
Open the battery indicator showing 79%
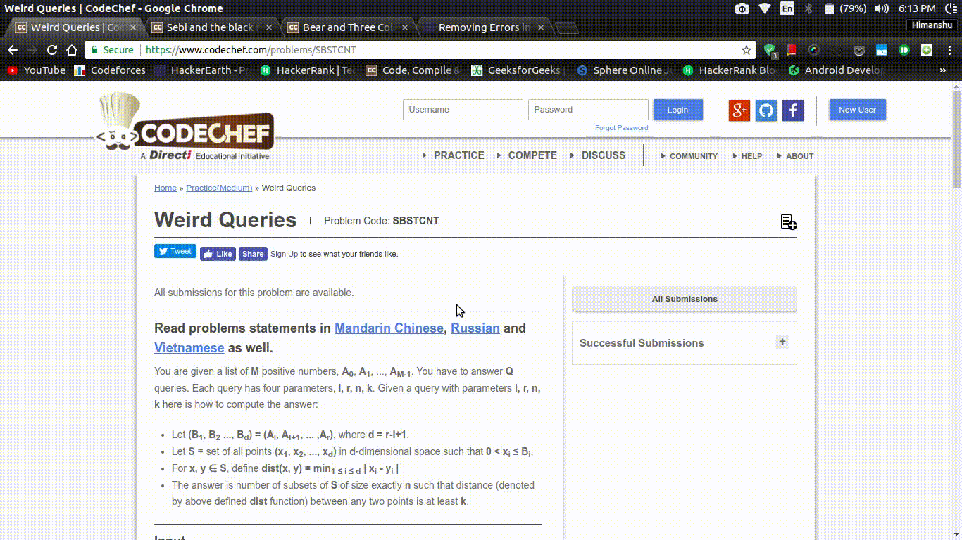(x=847, y=8)
